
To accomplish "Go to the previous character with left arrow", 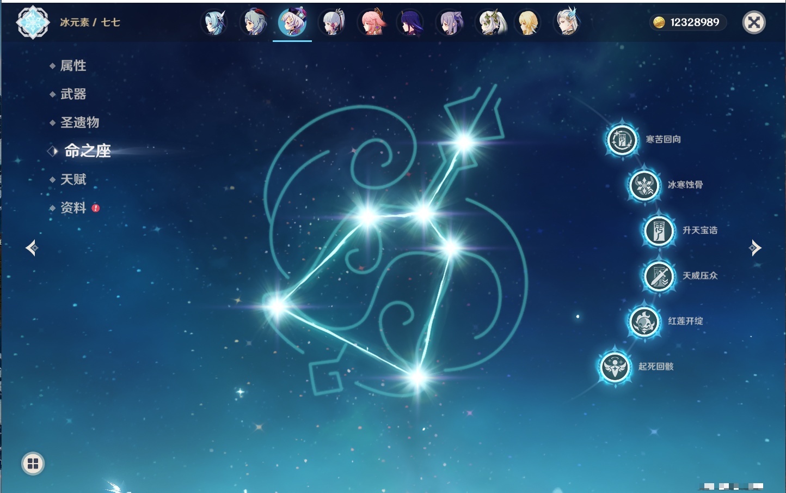I will pyautogui.click(x=32, y=248).
